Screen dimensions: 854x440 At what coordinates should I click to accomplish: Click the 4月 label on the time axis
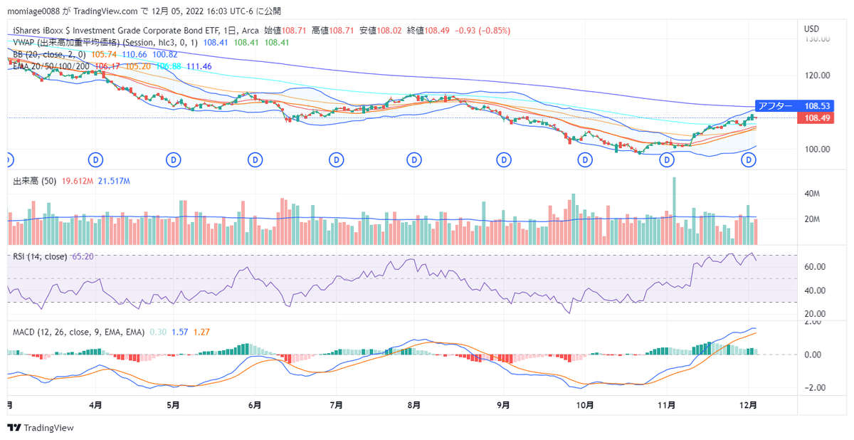(x=95, y=404)
